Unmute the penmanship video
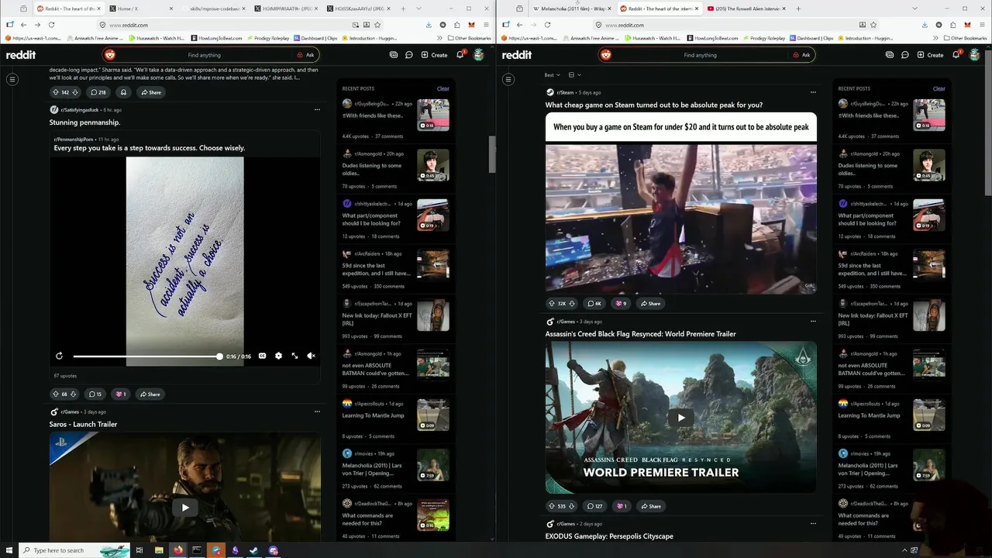 pyautogui.click(x=311, y=356)
